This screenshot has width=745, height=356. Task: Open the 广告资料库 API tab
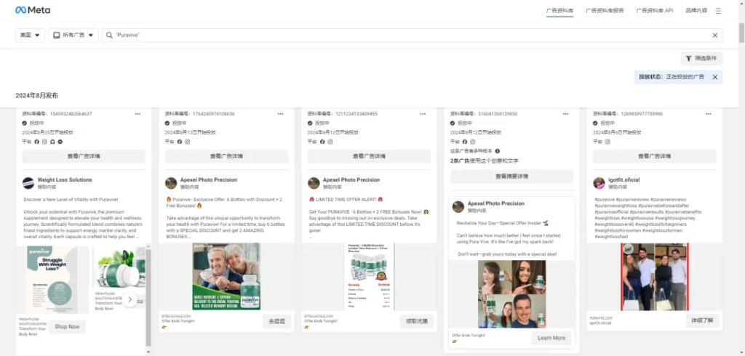pos(655,10)
